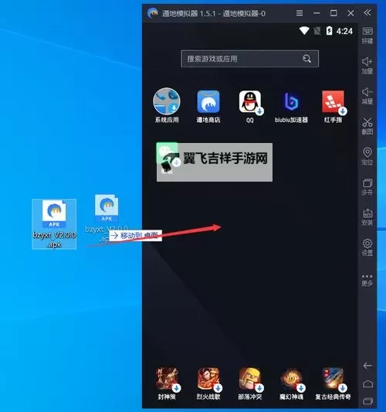Launch the biubiu加速器 app

(291, 102)
